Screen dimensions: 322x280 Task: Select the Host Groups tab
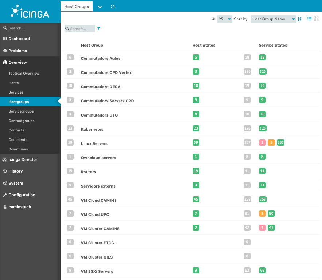tap(77, 7)
